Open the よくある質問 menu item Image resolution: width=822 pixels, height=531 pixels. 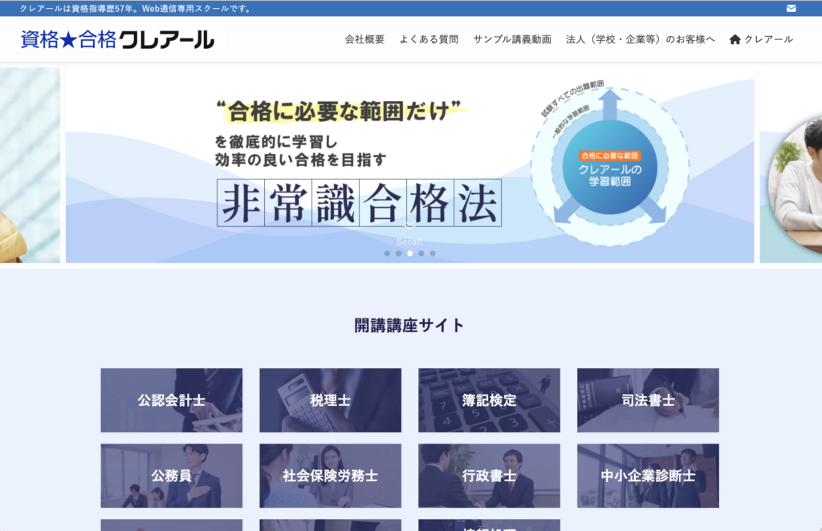pyautogui.click(x=429, y=39)
